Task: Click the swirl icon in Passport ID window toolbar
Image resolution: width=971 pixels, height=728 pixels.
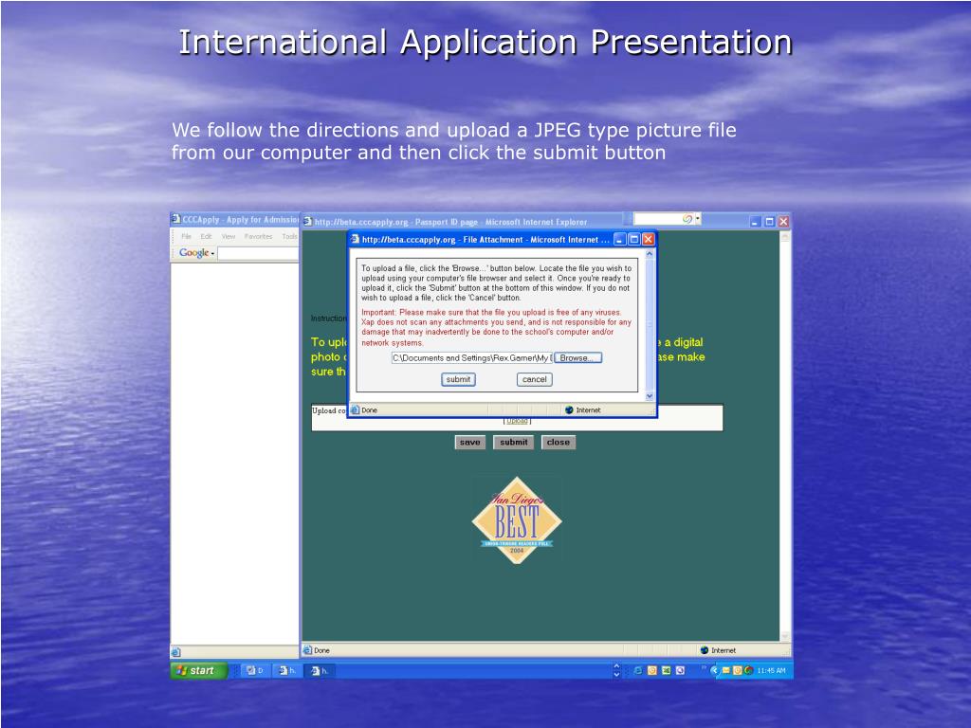Action: [687, 219]
